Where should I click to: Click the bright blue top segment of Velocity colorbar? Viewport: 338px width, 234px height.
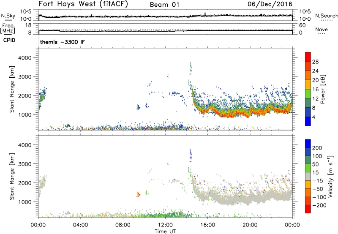click(x=308, y=144)
